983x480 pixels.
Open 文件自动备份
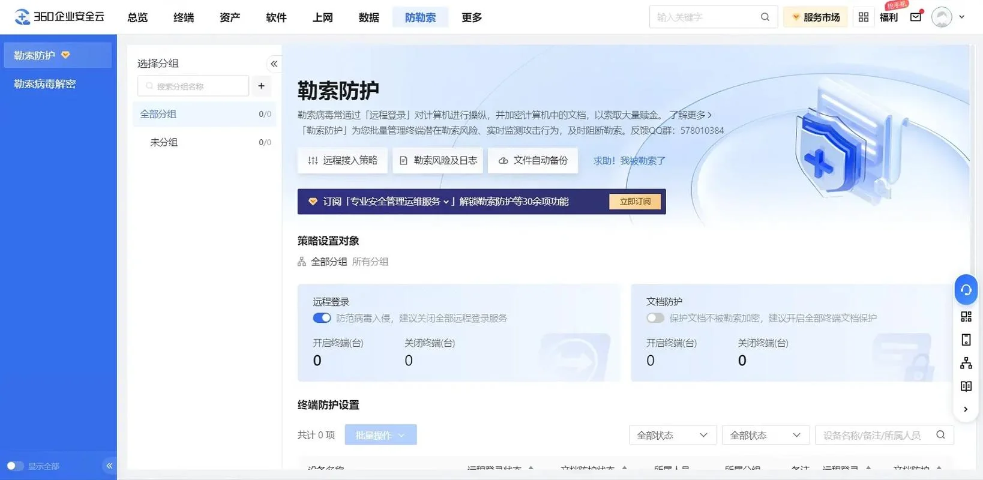(x=533, y=160)
